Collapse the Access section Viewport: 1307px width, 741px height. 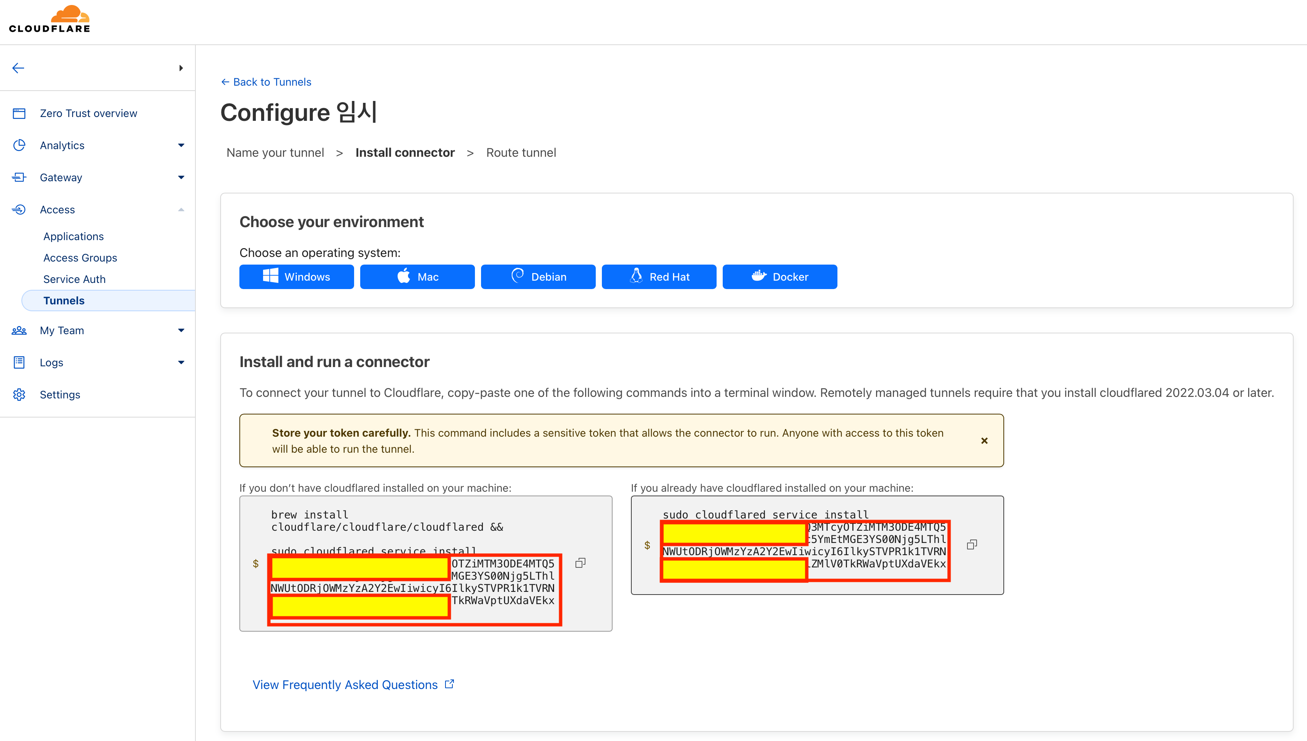tap(181, 210)
